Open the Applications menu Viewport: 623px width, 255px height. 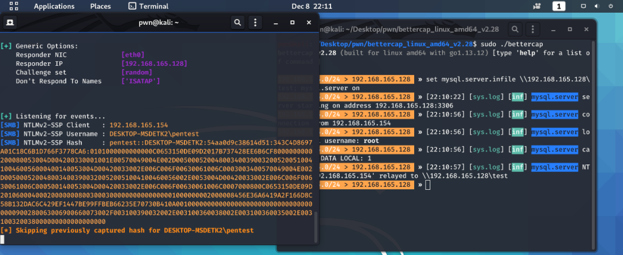tap(54, 6)
